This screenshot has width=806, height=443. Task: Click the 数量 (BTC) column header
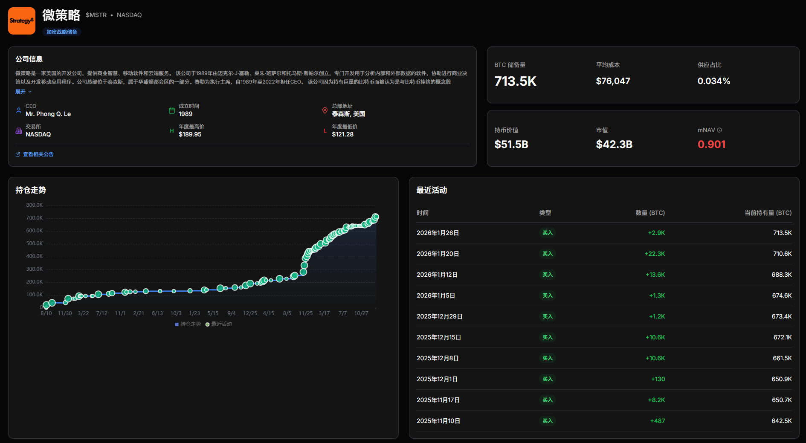tap(650, 213)
